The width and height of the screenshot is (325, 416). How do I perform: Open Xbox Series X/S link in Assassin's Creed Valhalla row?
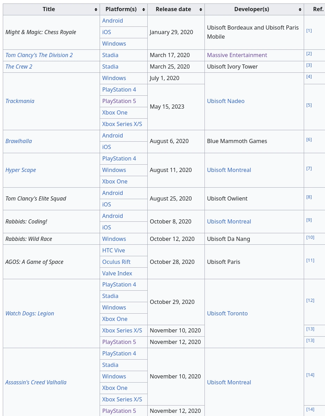(x=122, y=399)
